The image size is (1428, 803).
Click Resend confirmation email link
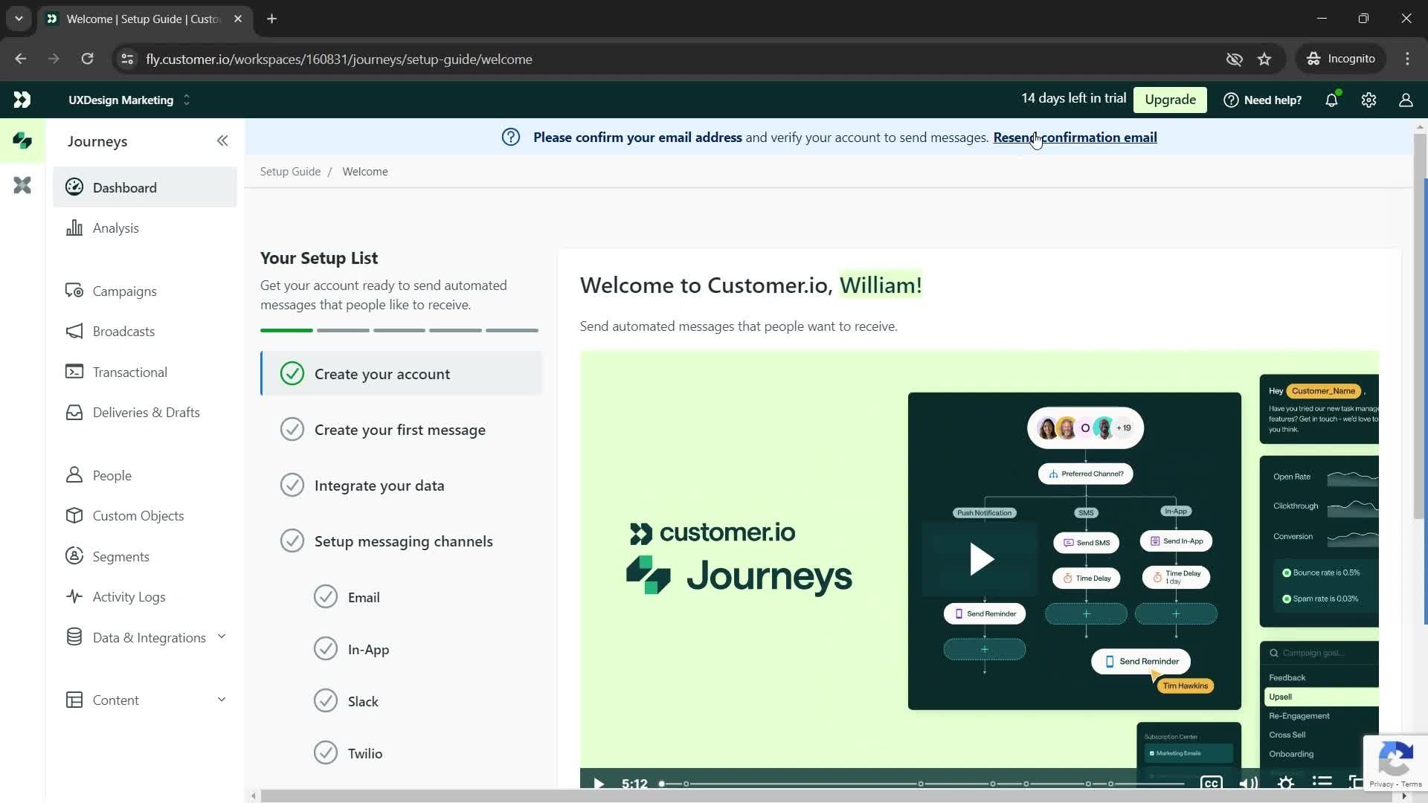1075,138
